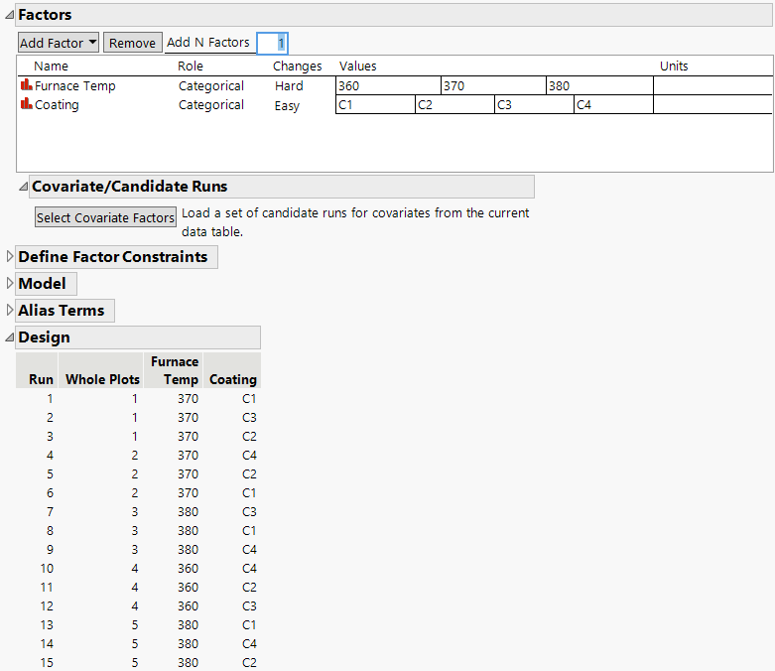The width and height of the screenshot is (775, 671).
Task: Change Coating 'Easy' changes setting
Action: point(287,105)
